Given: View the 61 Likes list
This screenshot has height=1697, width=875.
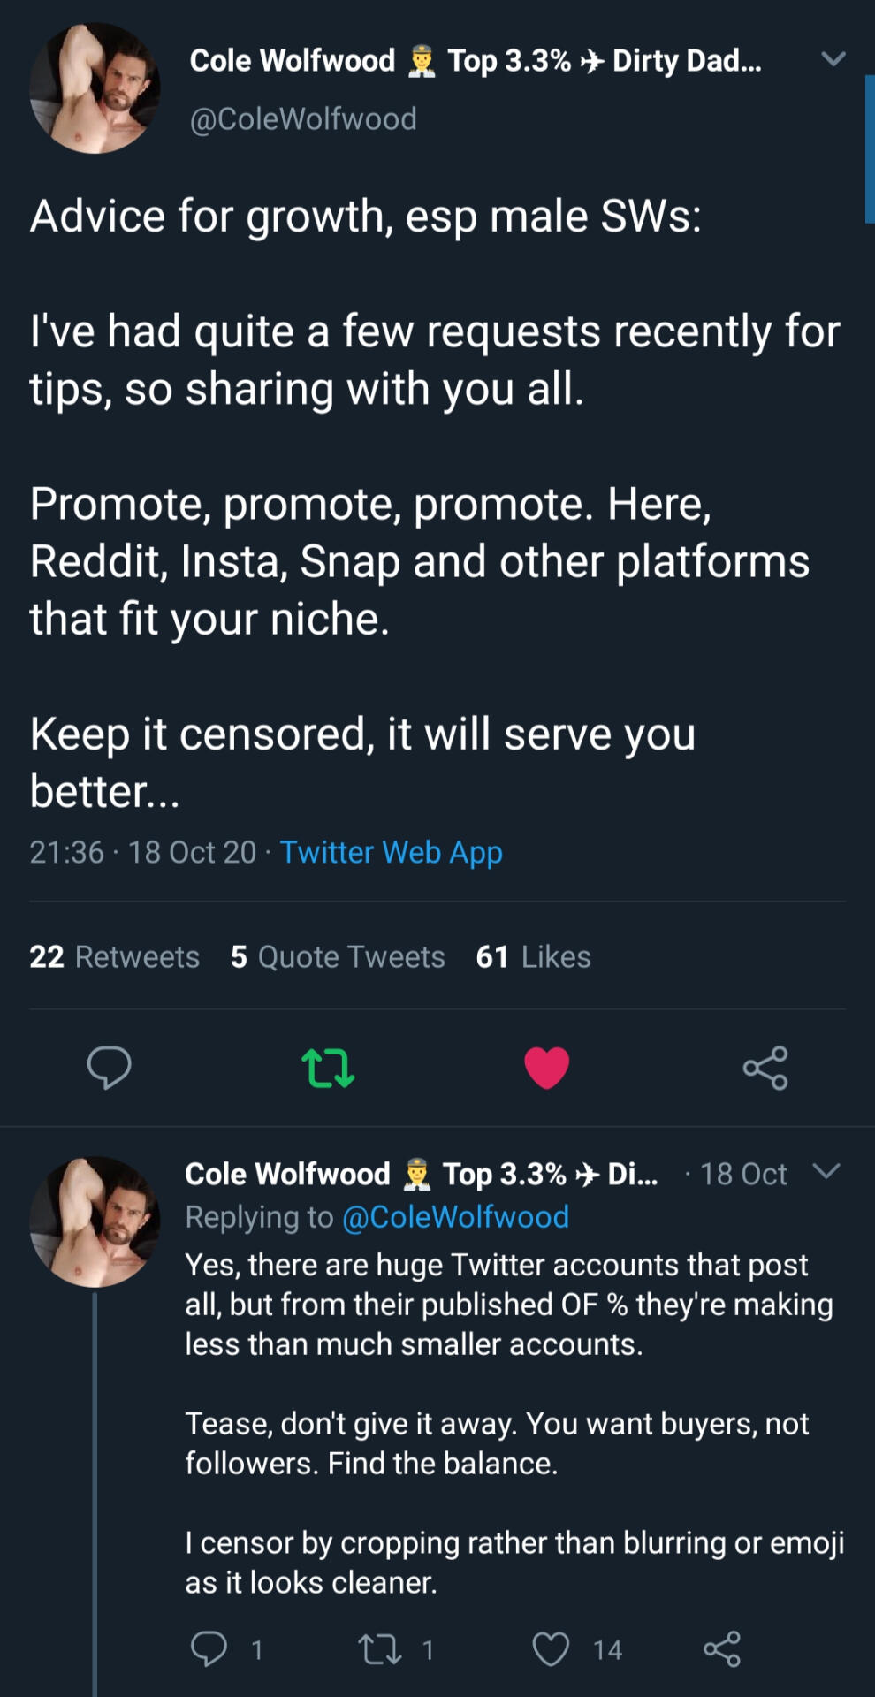Looking at the screenshot, I should click(x=533, y=956).
